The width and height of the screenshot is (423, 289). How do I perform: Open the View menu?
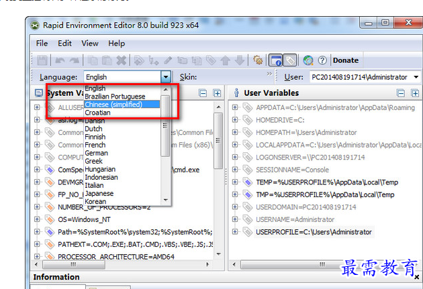point(90,44)
